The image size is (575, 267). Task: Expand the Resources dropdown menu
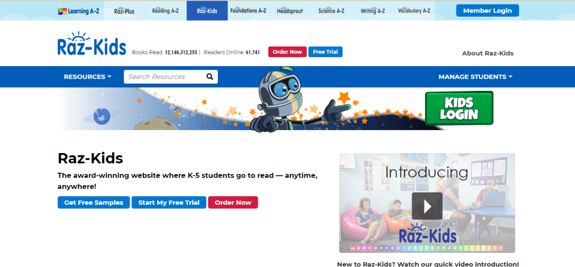click(87, 77)
